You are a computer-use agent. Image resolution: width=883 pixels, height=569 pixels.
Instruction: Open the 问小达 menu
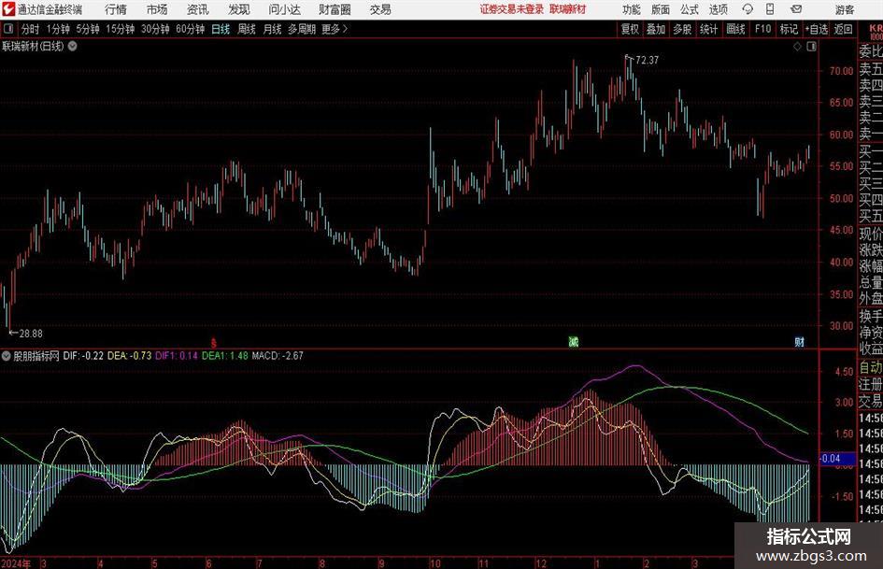point(284,9)
